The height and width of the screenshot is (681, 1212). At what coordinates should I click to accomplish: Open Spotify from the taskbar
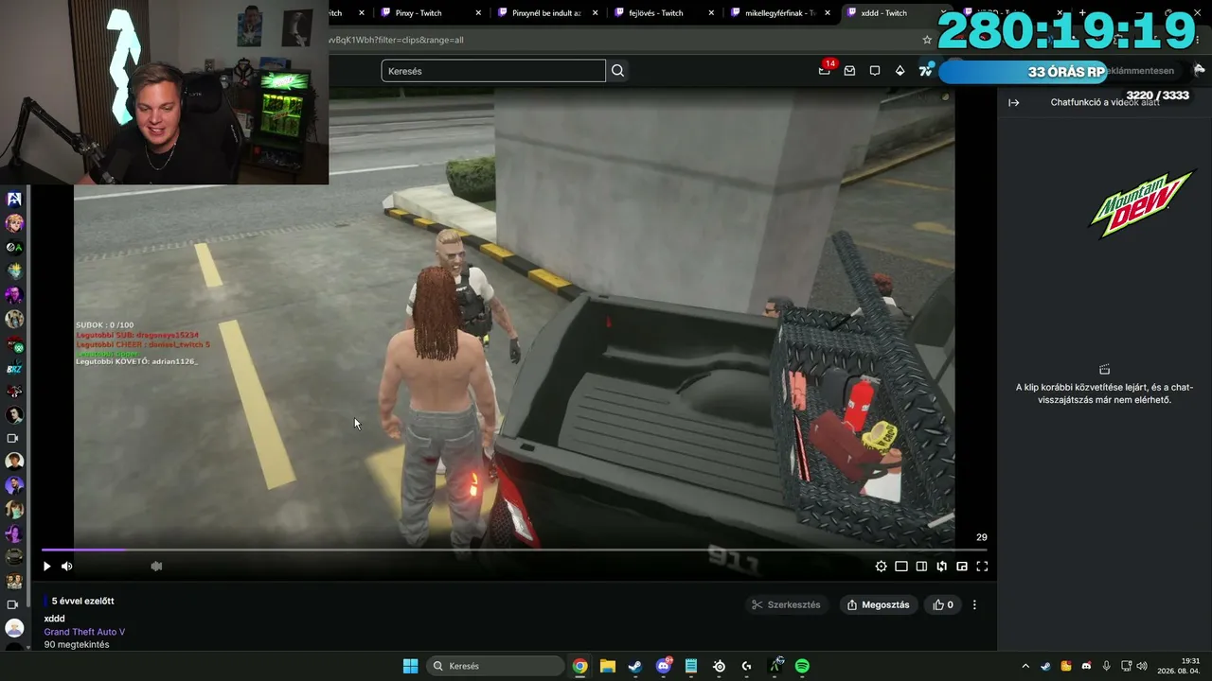(x=802, y=666)
